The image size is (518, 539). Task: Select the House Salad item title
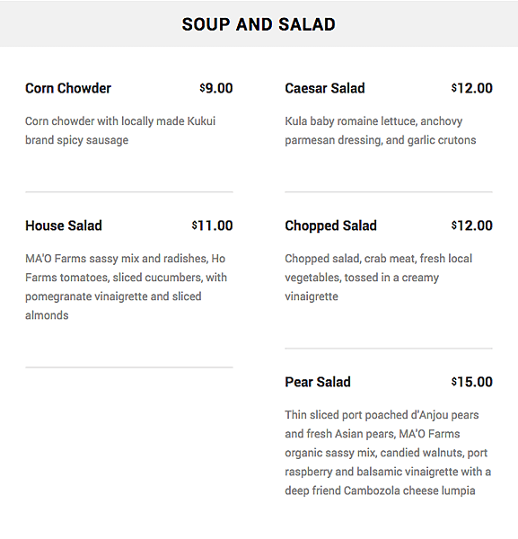pos(64,225)
